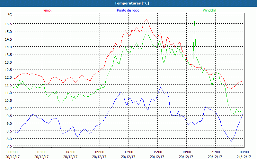Click the 9,0 y-axis value
The image size is (257, 160).
click(9, 124)
